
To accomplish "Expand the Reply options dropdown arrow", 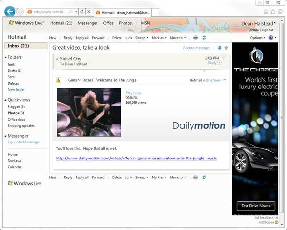I will 219,63.
